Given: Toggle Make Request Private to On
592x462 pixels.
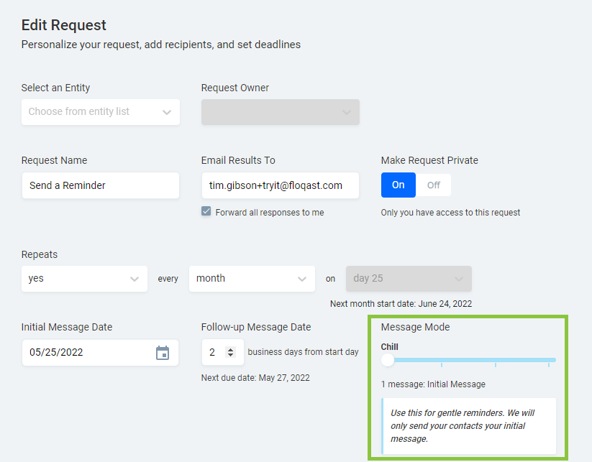Looking at the screenshot, I should pos(398,185).
